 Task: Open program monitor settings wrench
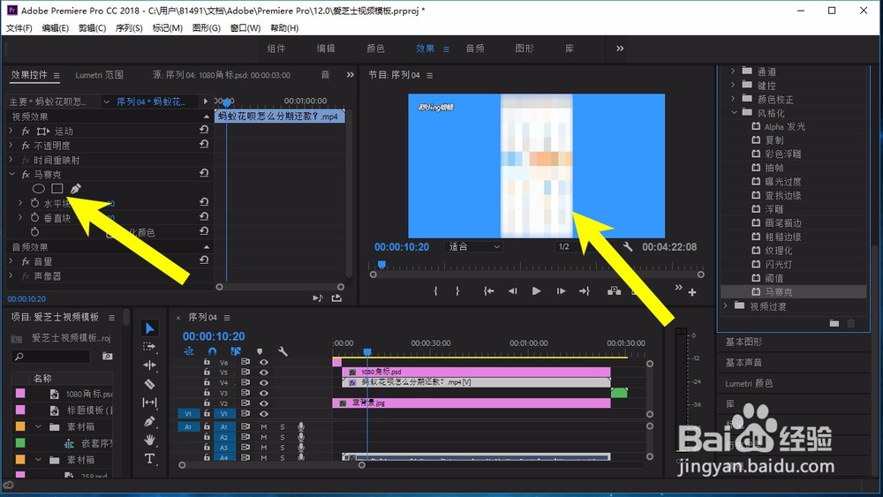pos(628,246)
